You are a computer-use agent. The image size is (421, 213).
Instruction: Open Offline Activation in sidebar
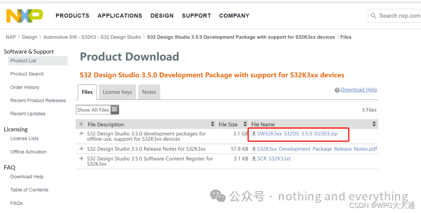coord(29,152)
